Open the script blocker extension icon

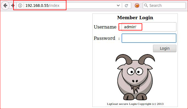(x=137, y=5)
